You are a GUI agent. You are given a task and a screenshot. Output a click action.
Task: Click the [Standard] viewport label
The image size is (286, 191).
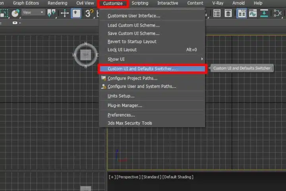coord(151,177)
